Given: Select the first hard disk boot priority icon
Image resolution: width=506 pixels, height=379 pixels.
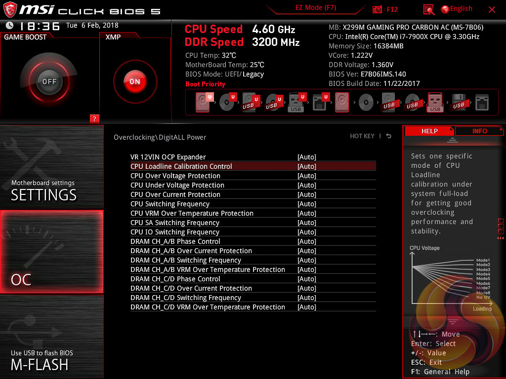Looking at the screenshot, I should (x=203, y=103).
